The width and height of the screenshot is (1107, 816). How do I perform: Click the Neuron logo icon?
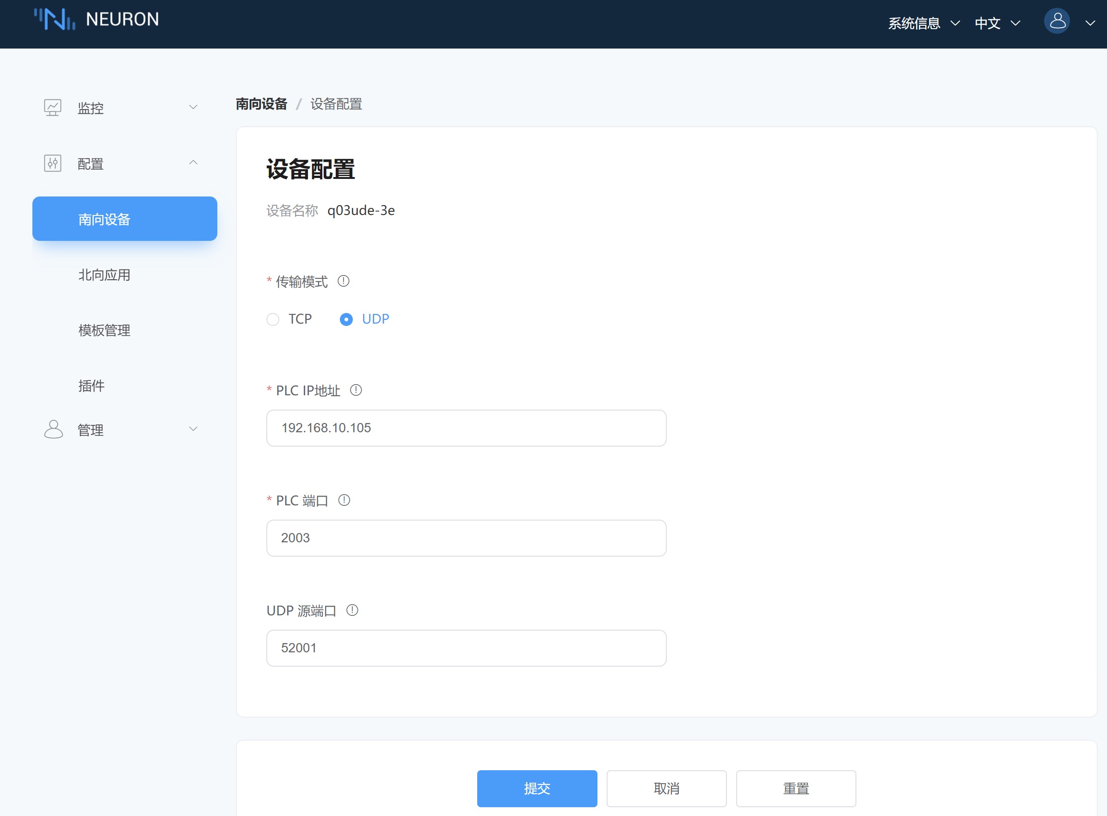[55, 20]
